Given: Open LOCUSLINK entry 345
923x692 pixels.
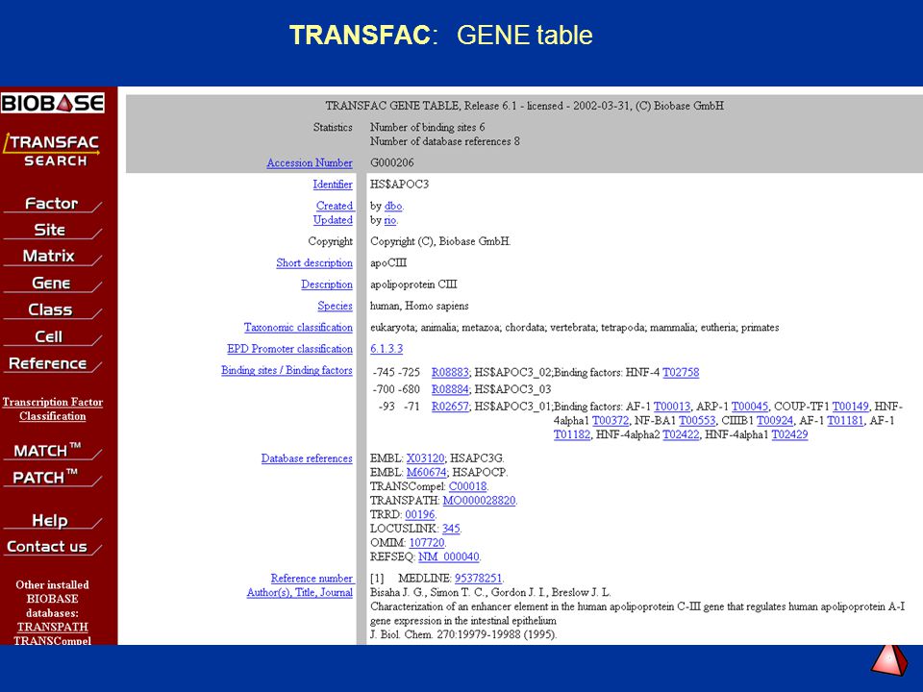Looking at the screenshot, I should (451, 529).
